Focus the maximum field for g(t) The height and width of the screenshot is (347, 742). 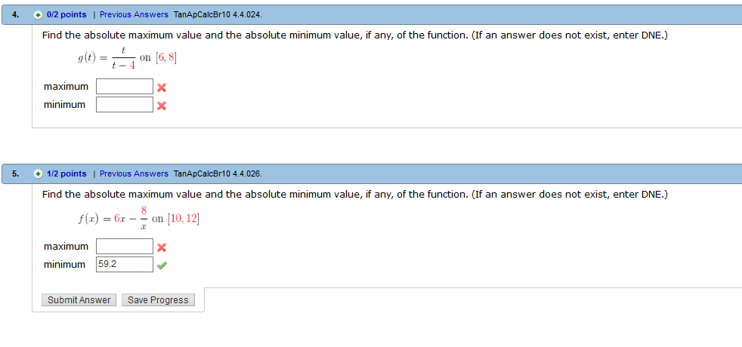tap(125, 87)
